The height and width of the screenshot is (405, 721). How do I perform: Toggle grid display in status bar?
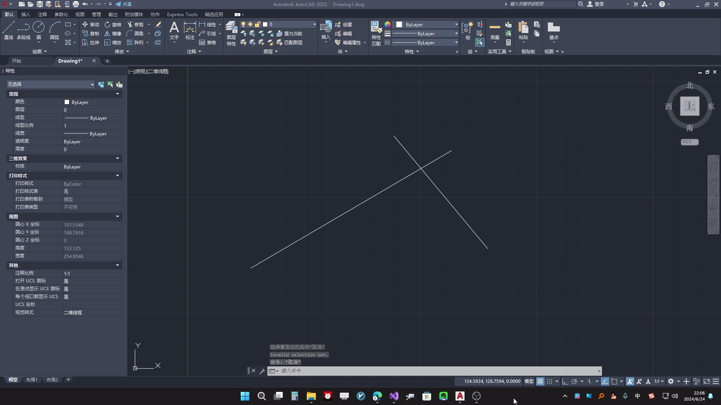pyautogui.click(x=540, y=381)
